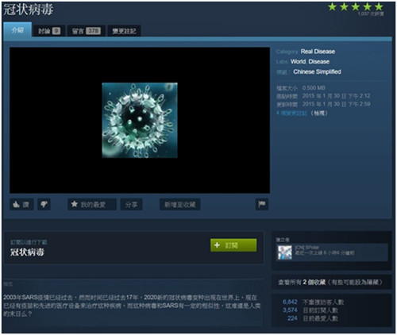Click the 3,574 current subscribers count
Image resolution: width=397 pixels, height=335 pixels.
pos(290,310)
